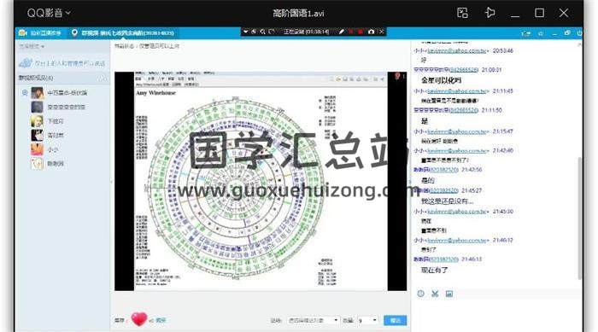Click the user ID link at 21:08:31

coord(463,70)
